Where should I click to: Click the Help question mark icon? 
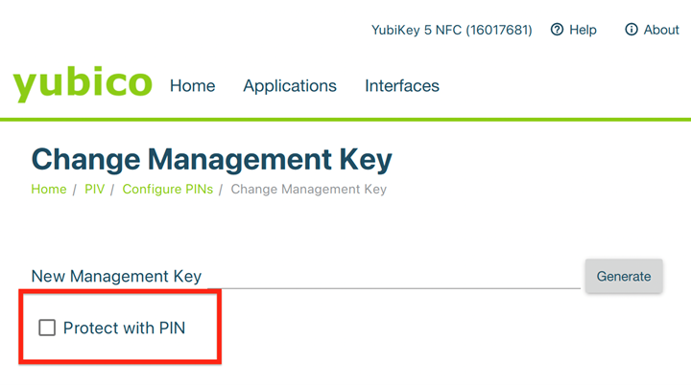tap(557, 30)
